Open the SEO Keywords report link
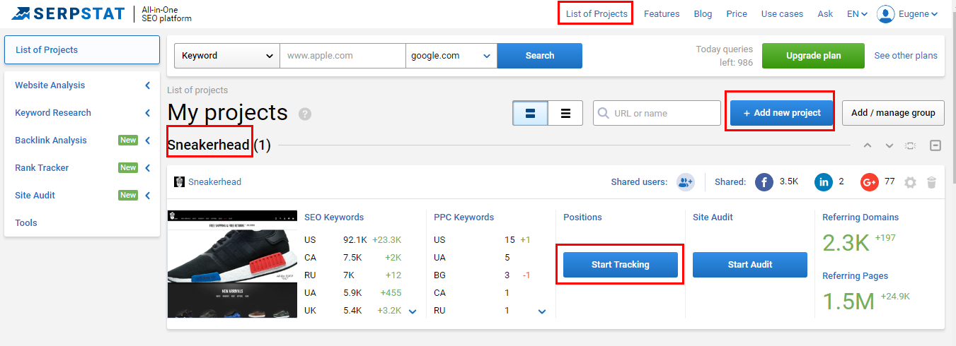The height and width of the screenshot is (346, 956). [334, 217]
